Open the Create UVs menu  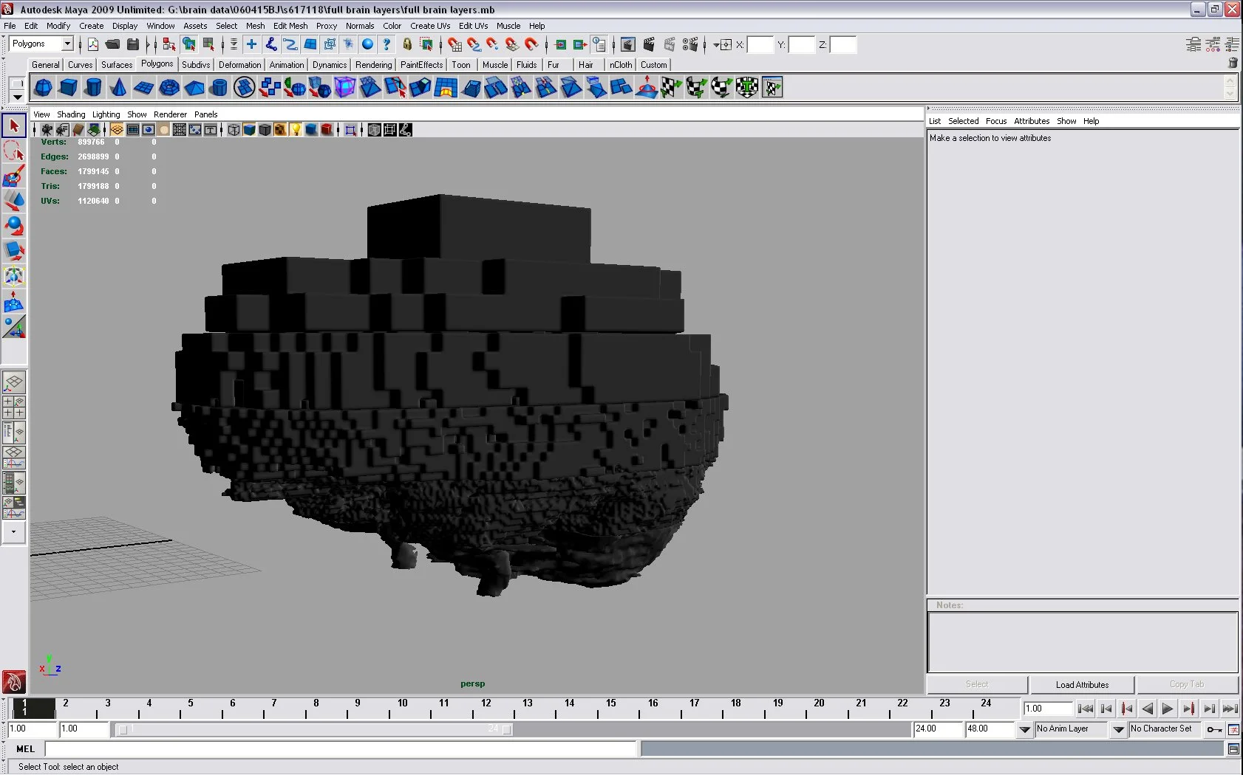pyautogui.click(x=430, y=26)
